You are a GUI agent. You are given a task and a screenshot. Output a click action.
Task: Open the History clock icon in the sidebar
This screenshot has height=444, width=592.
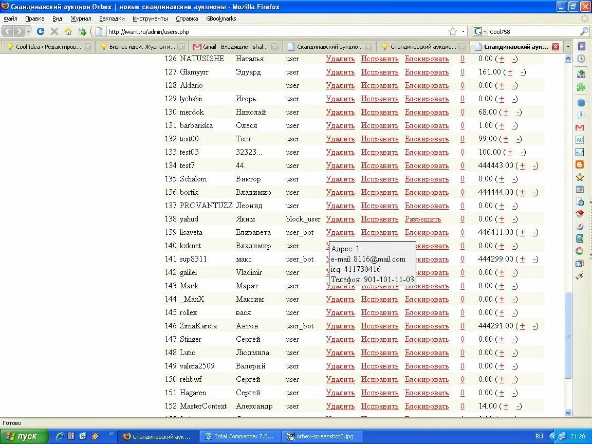[581, 59]
